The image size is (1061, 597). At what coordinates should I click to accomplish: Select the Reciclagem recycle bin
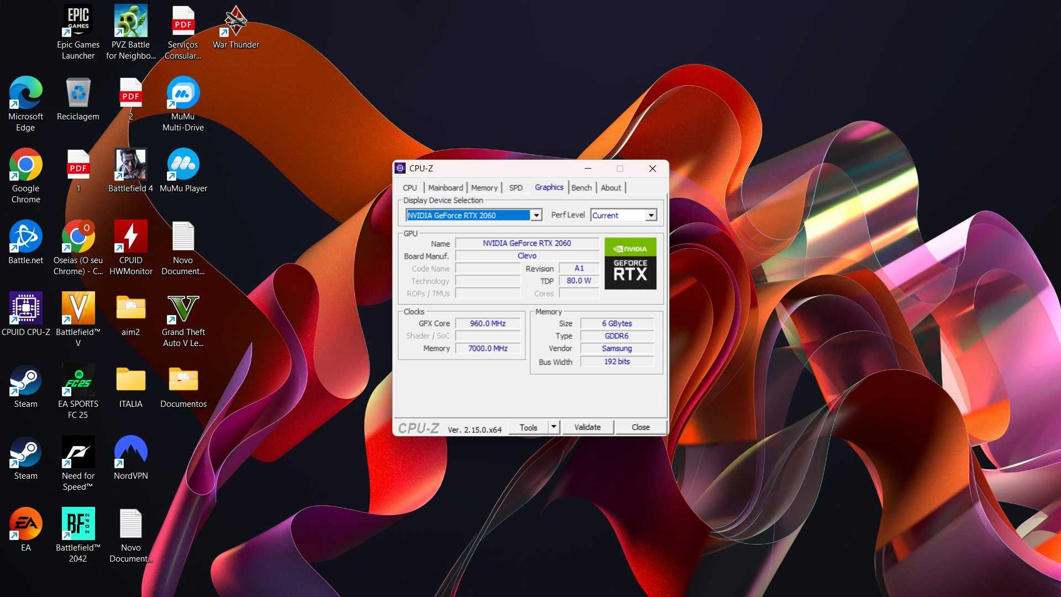pyautogui.click(x=78, y=98)
